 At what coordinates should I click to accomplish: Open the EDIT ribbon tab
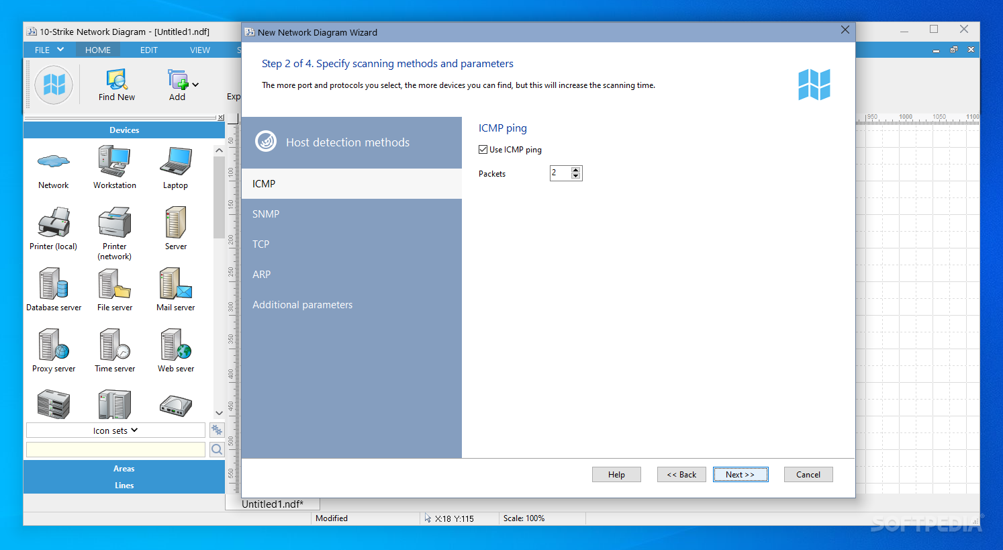[149, 50]
